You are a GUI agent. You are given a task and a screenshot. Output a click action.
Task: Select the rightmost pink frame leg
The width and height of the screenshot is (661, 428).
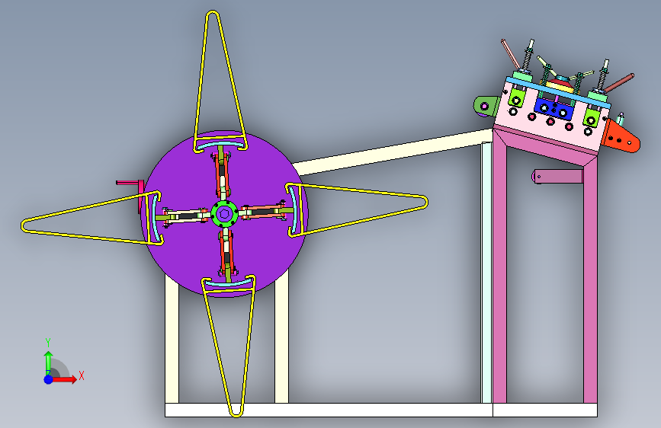point(590,280)
